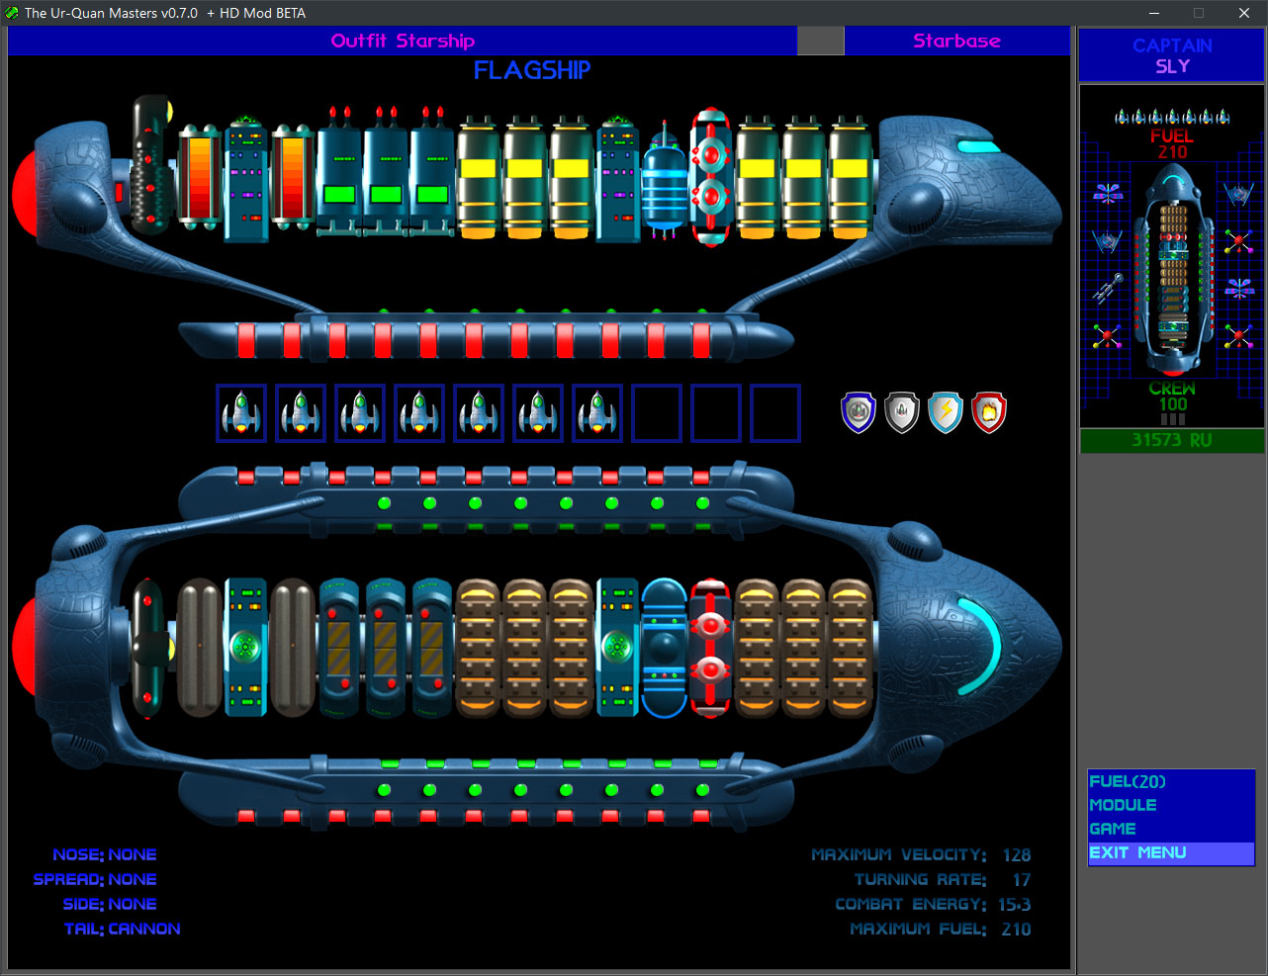Click the SPREAD: NONE weapon readout
1268x976 pixels.
point(95,879)
